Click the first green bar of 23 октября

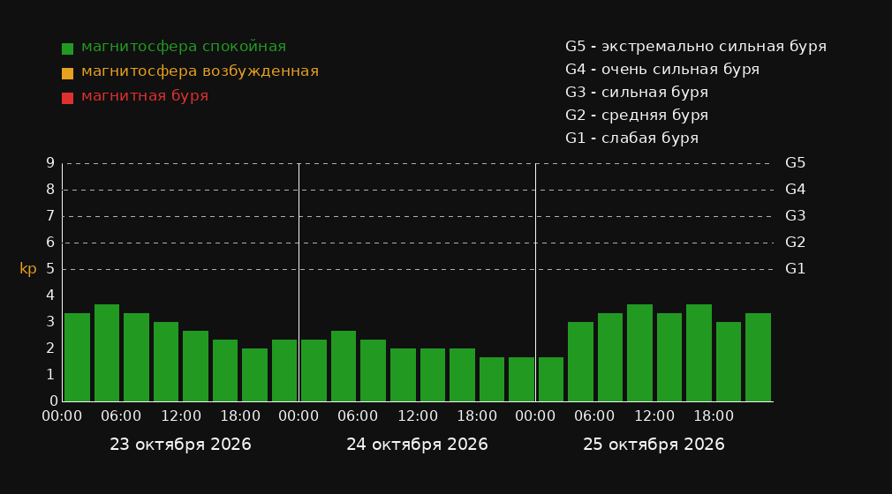point(78,357)
